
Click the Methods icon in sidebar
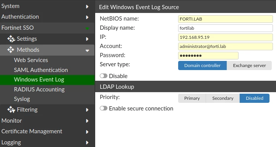click(11, 50)
